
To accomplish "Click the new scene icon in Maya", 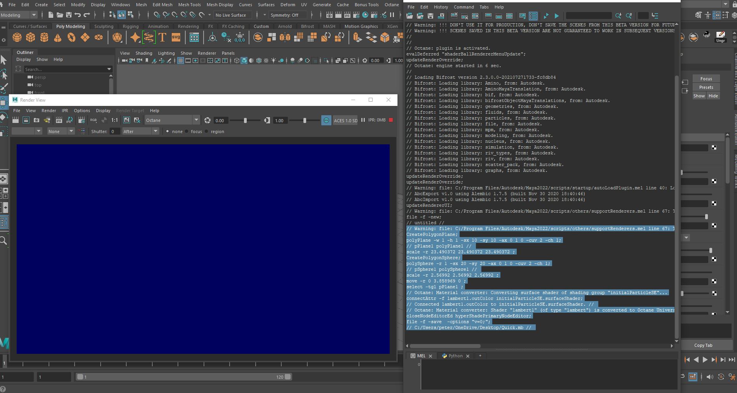I will 51,15.
